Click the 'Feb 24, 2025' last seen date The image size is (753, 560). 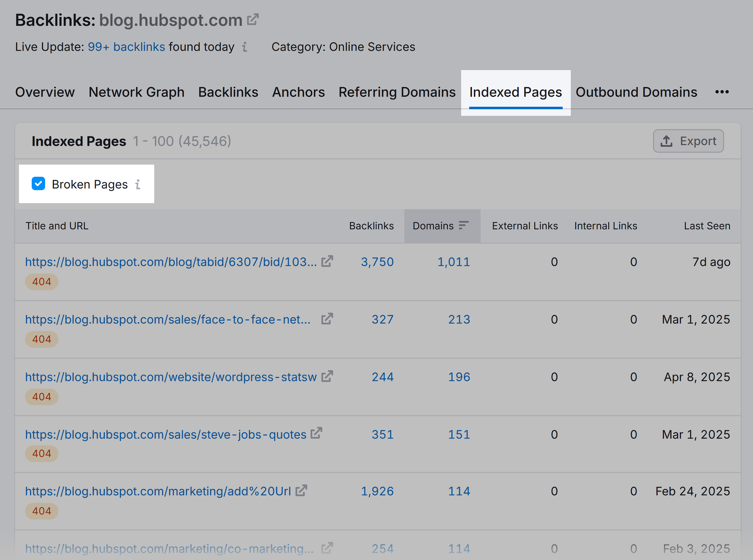[x=692, y=491]
